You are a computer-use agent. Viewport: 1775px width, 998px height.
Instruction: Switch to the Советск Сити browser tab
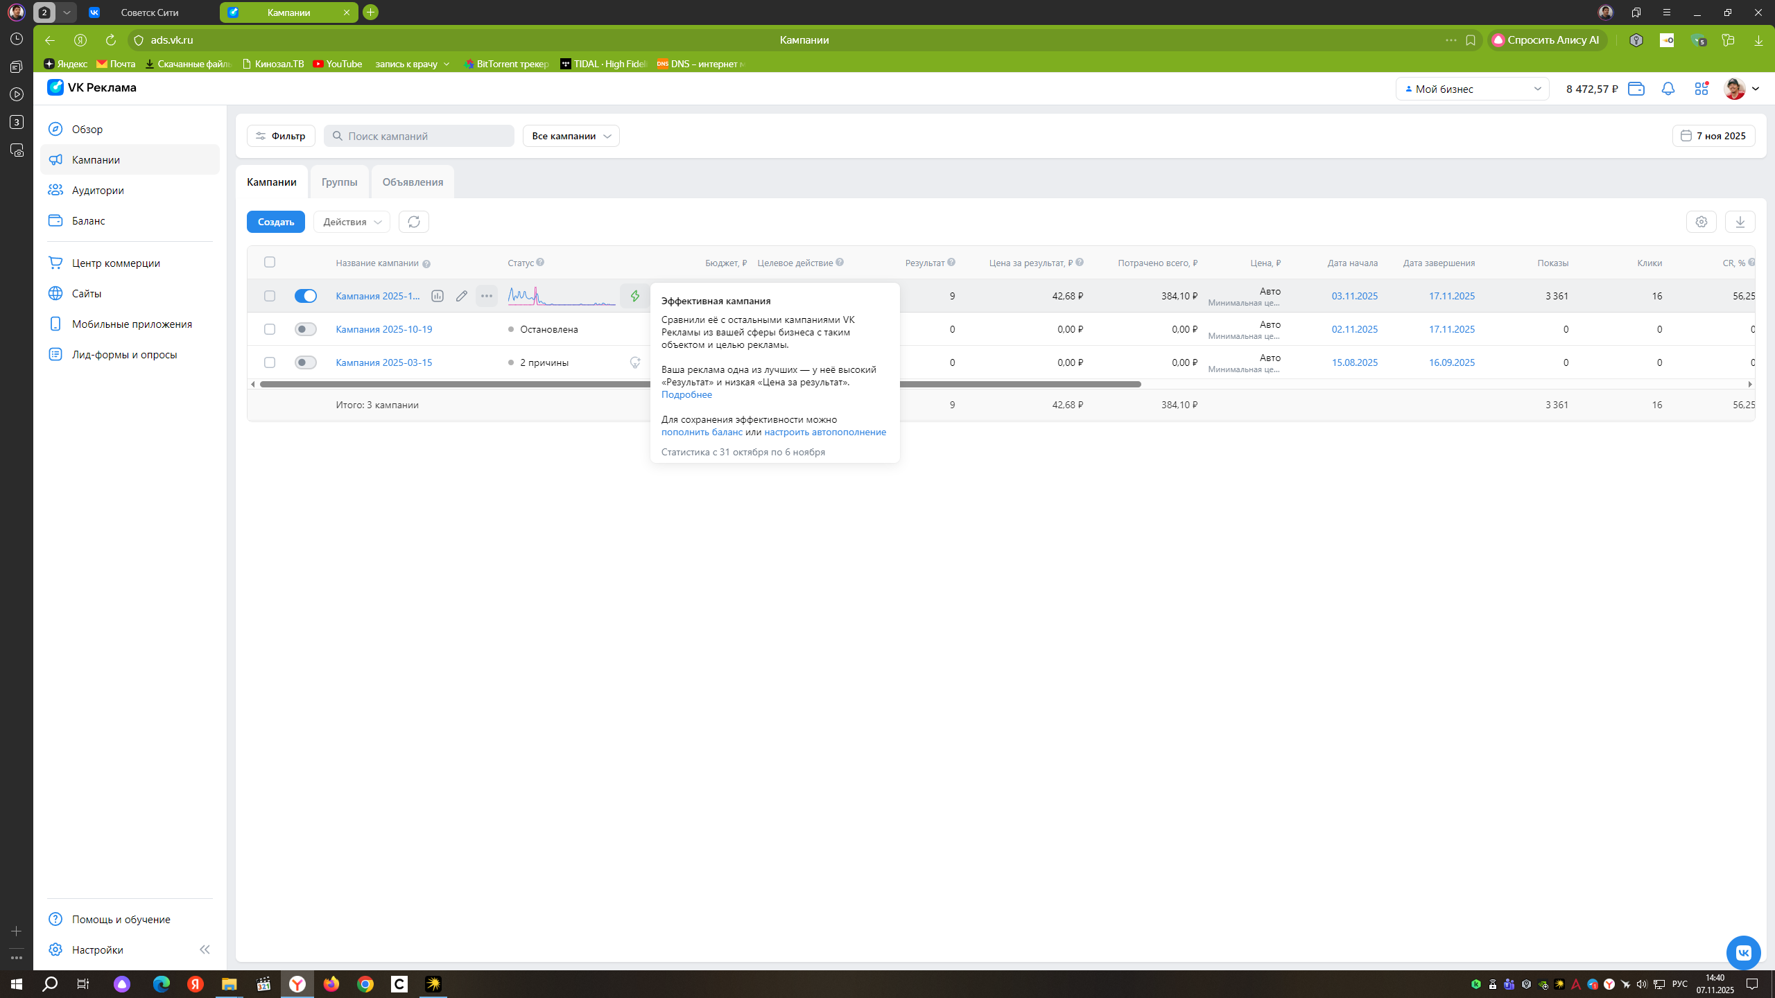(x=149, y=12)
